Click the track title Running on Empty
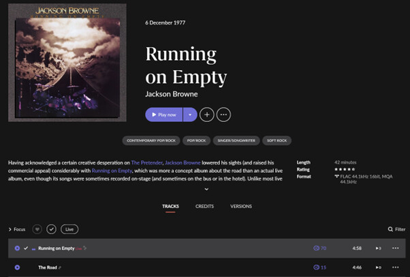 (57, 248)
